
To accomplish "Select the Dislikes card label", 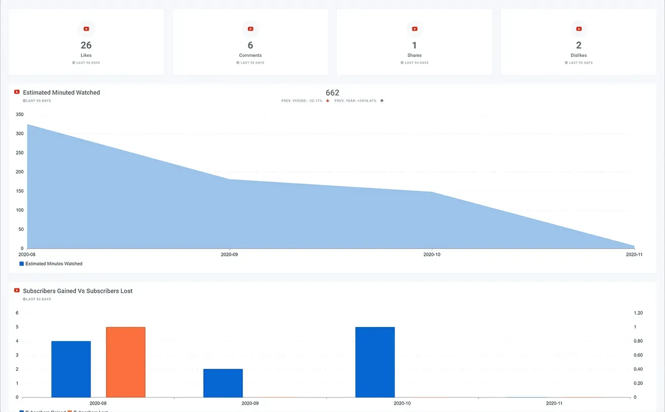I will pyautogui.click(x=578, y=55).
